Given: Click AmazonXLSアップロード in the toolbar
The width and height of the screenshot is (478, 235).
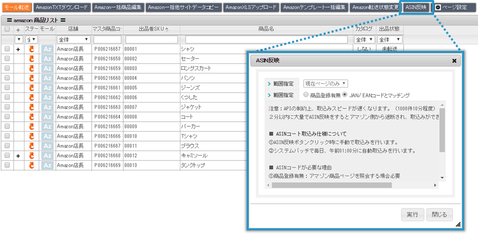Looking at the screenshot, I should click(x=252, y=7).
